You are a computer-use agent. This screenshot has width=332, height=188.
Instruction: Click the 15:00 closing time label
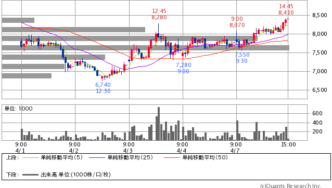pos(288,145)
